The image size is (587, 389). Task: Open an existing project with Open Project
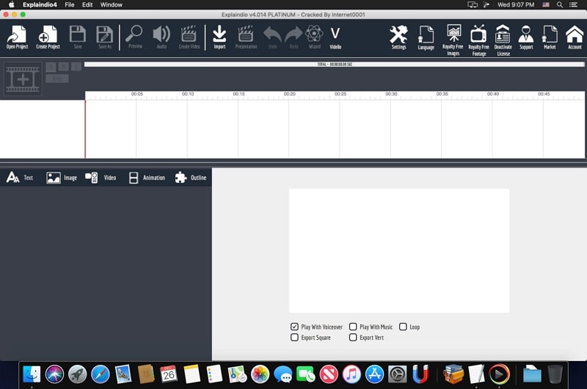[17, 37]
